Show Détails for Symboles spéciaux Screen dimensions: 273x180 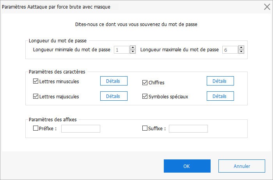(x=220, y=96)
